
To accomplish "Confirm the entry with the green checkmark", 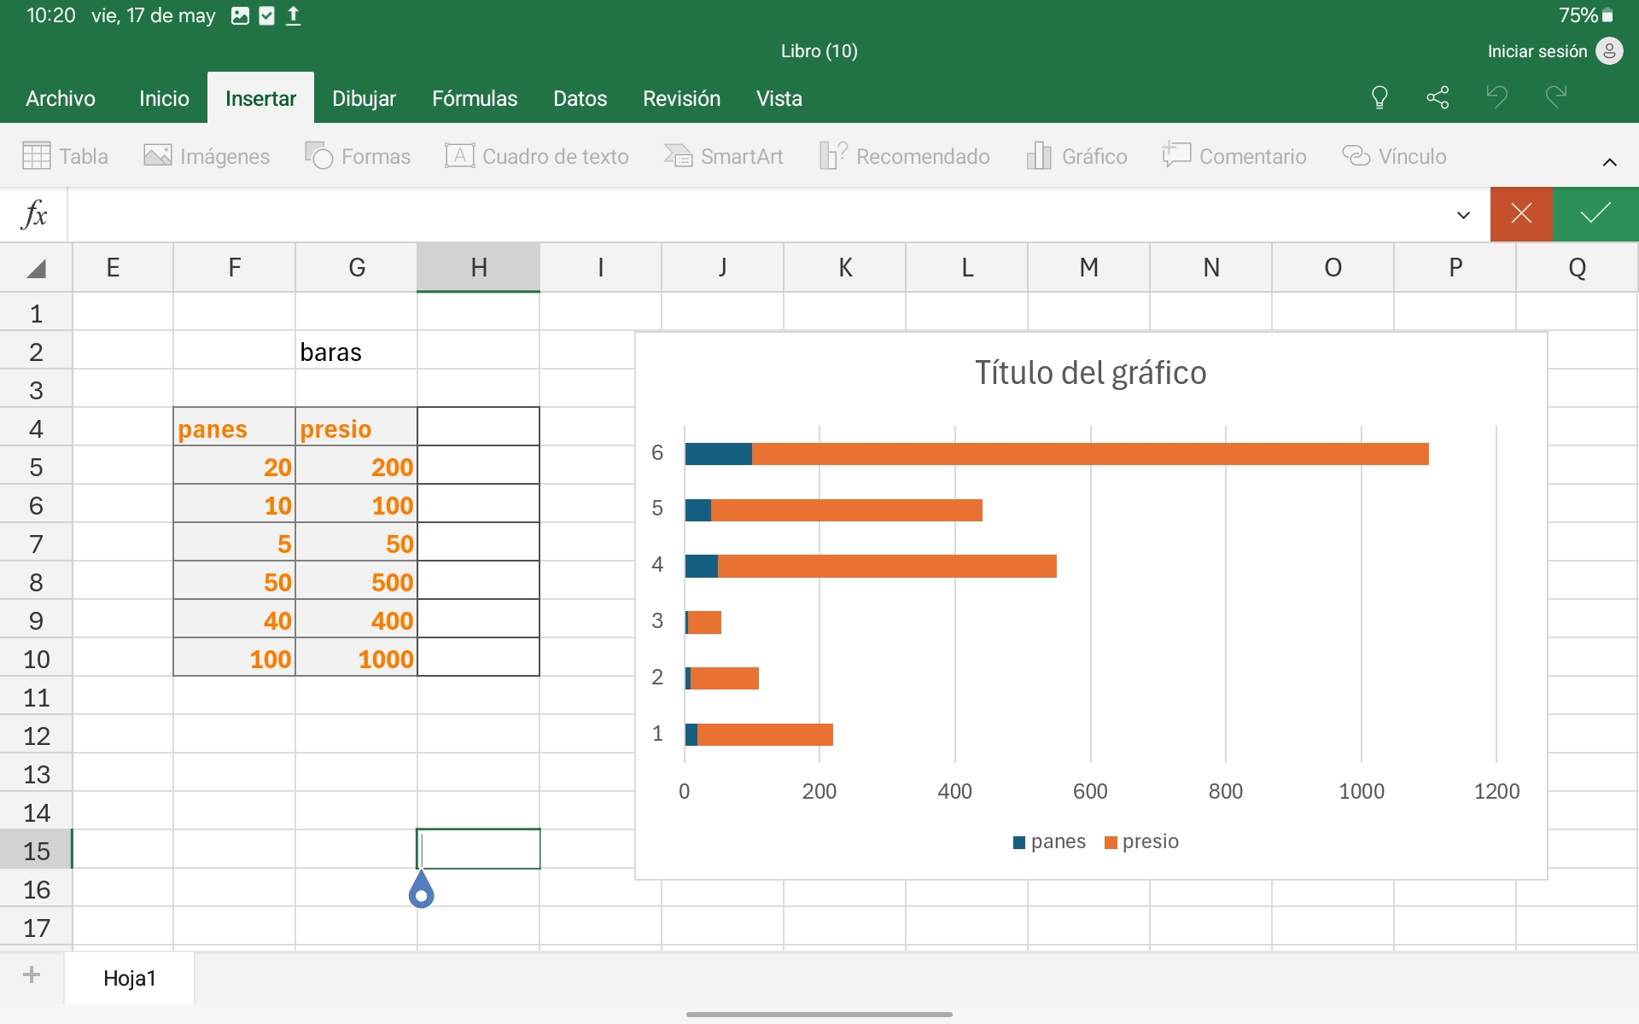I will tap(1595, 214).
